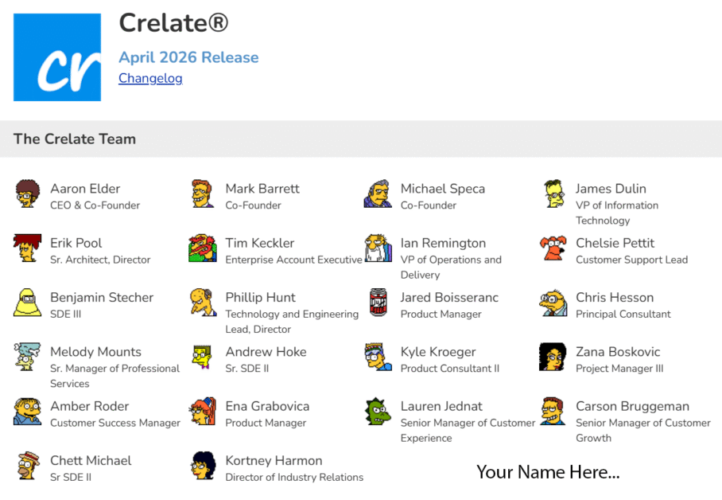Screen dimensions: 722x500
Task: Select Michael Speca's avatar
Action: (x=378, y=193)
